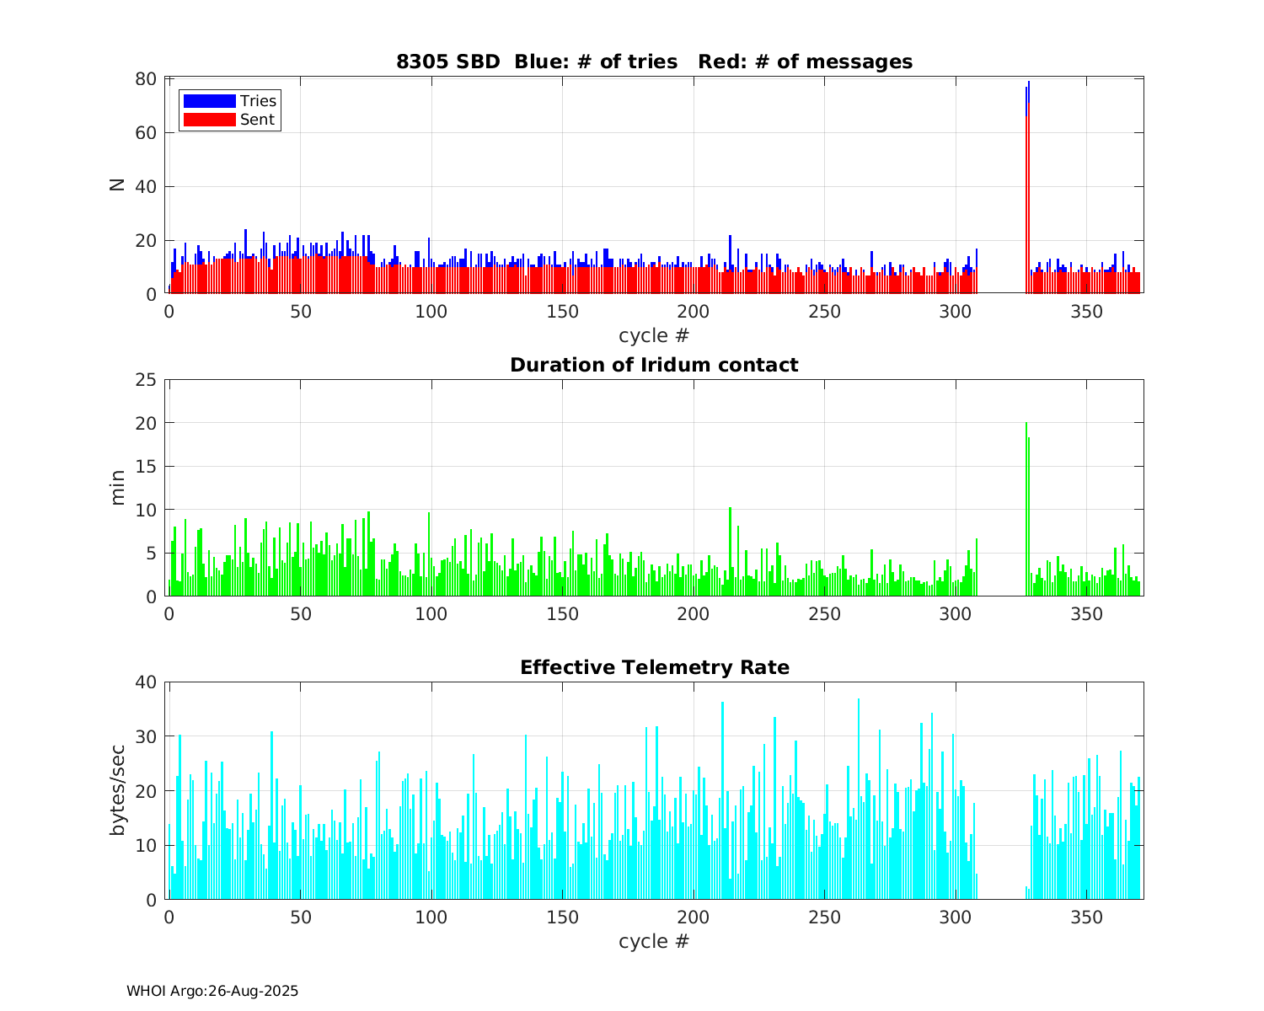The height and width of the screenshot is (1011, 1264).
Task: Click the "40" tick on the telemetry y-axis
Action: (146, 682)
